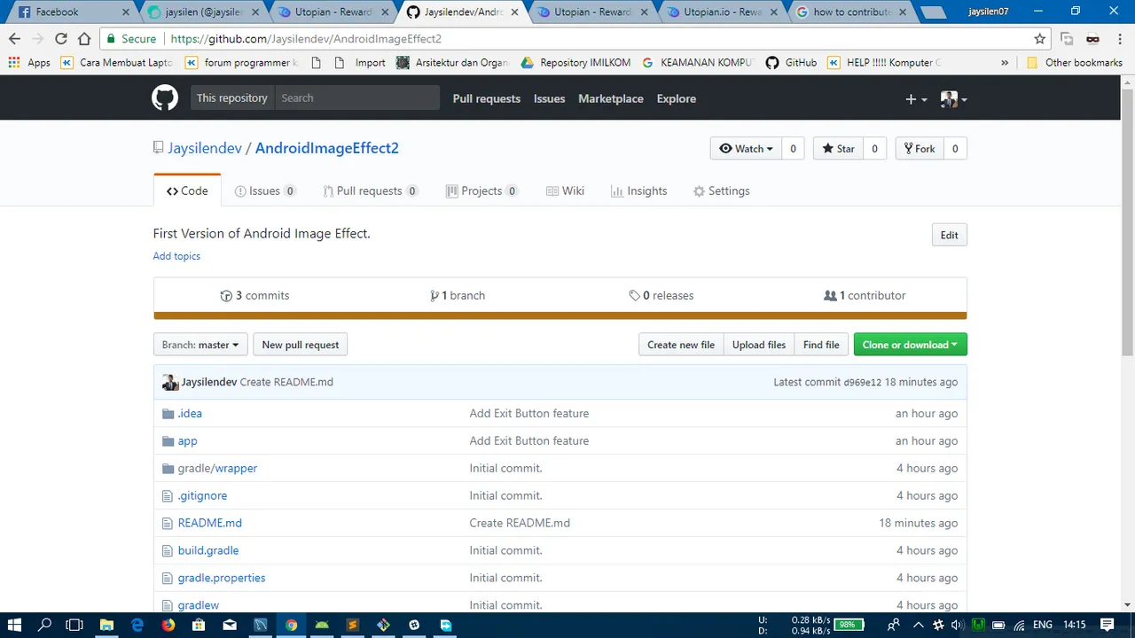The image size is (1135, 638).
Task: Click the app folder icon
Action: pyautogui.click(x=168, y=441)
